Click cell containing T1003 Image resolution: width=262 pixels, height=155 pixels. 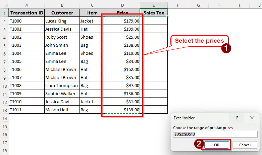click(x=27, y=45)
